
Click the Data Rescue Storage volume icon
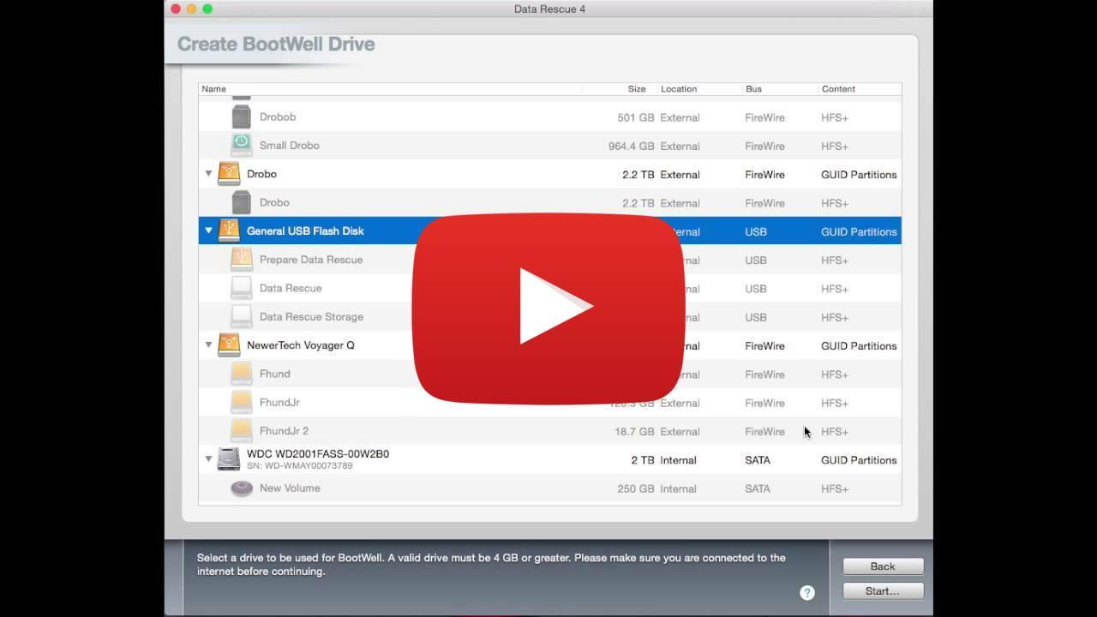click(x=241, y=316)
